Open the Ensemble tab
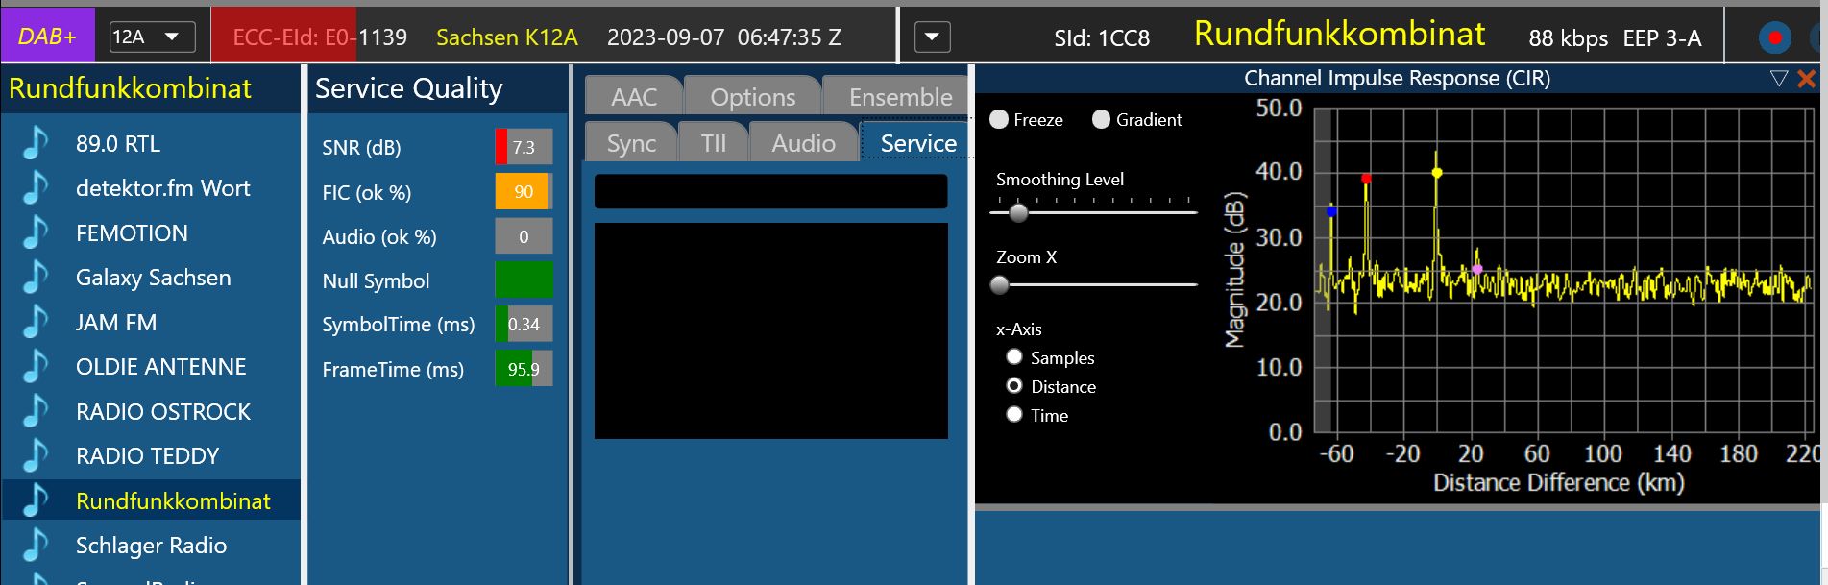 (899, 97)
